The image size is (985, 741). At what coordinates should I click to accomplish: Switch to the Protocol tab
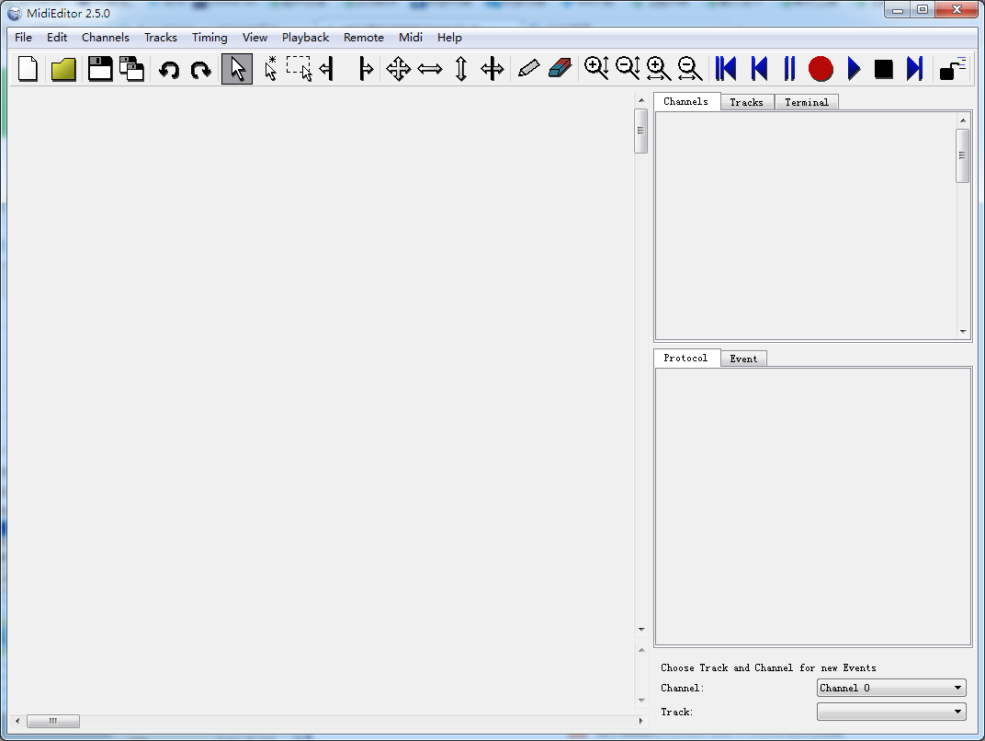686,358
